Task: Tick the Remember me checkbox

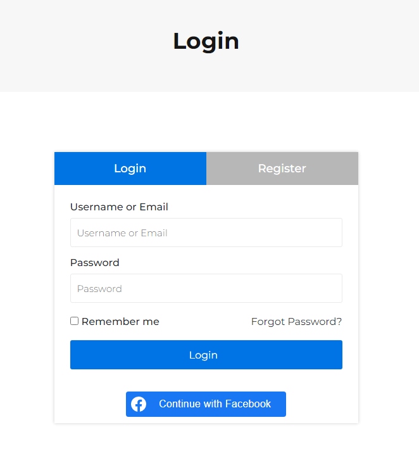Action: [x=75, y=321]
